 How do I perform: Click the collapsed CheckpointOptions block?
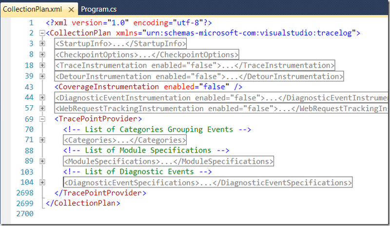(147, 55)
